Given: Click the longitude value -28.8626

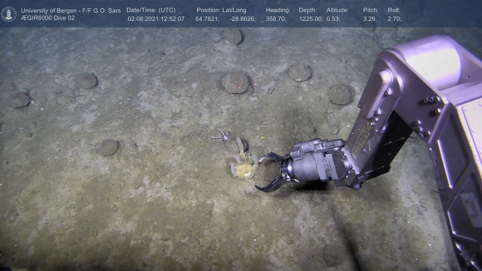Looking at the screenshot, I should pos(243,19).
